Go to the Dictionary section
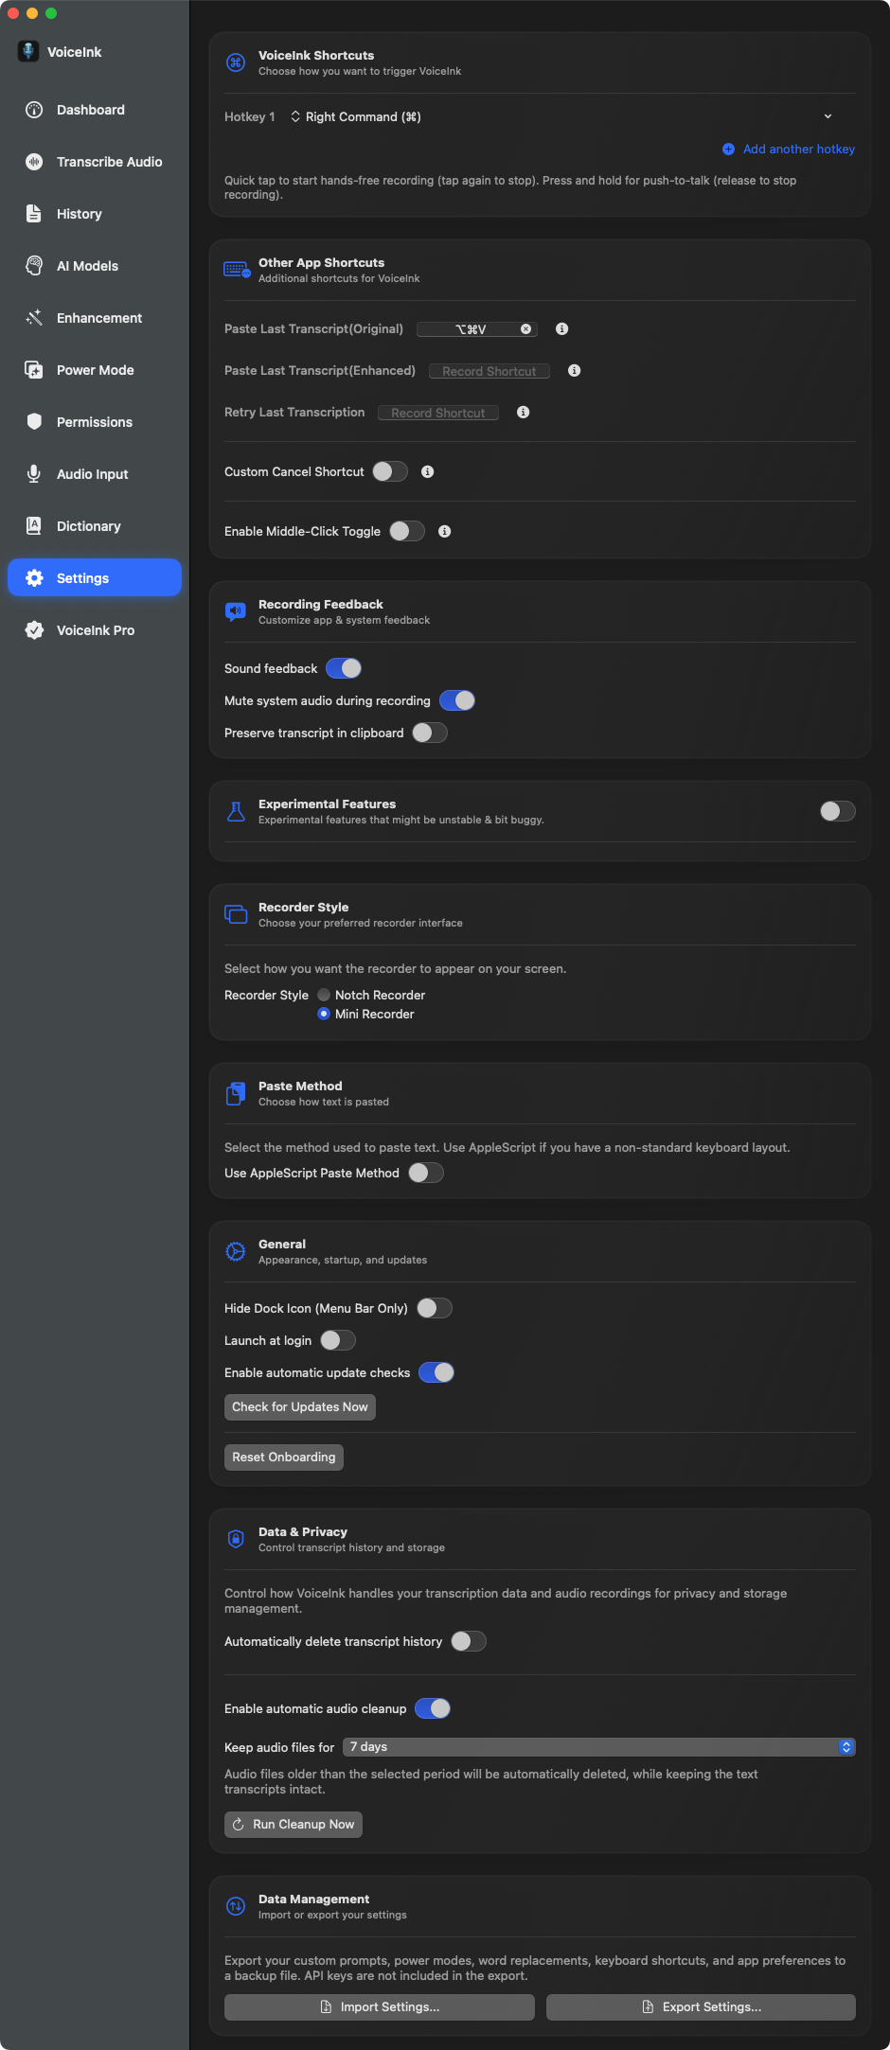The image size is (890, 2050). pos(88,526)
